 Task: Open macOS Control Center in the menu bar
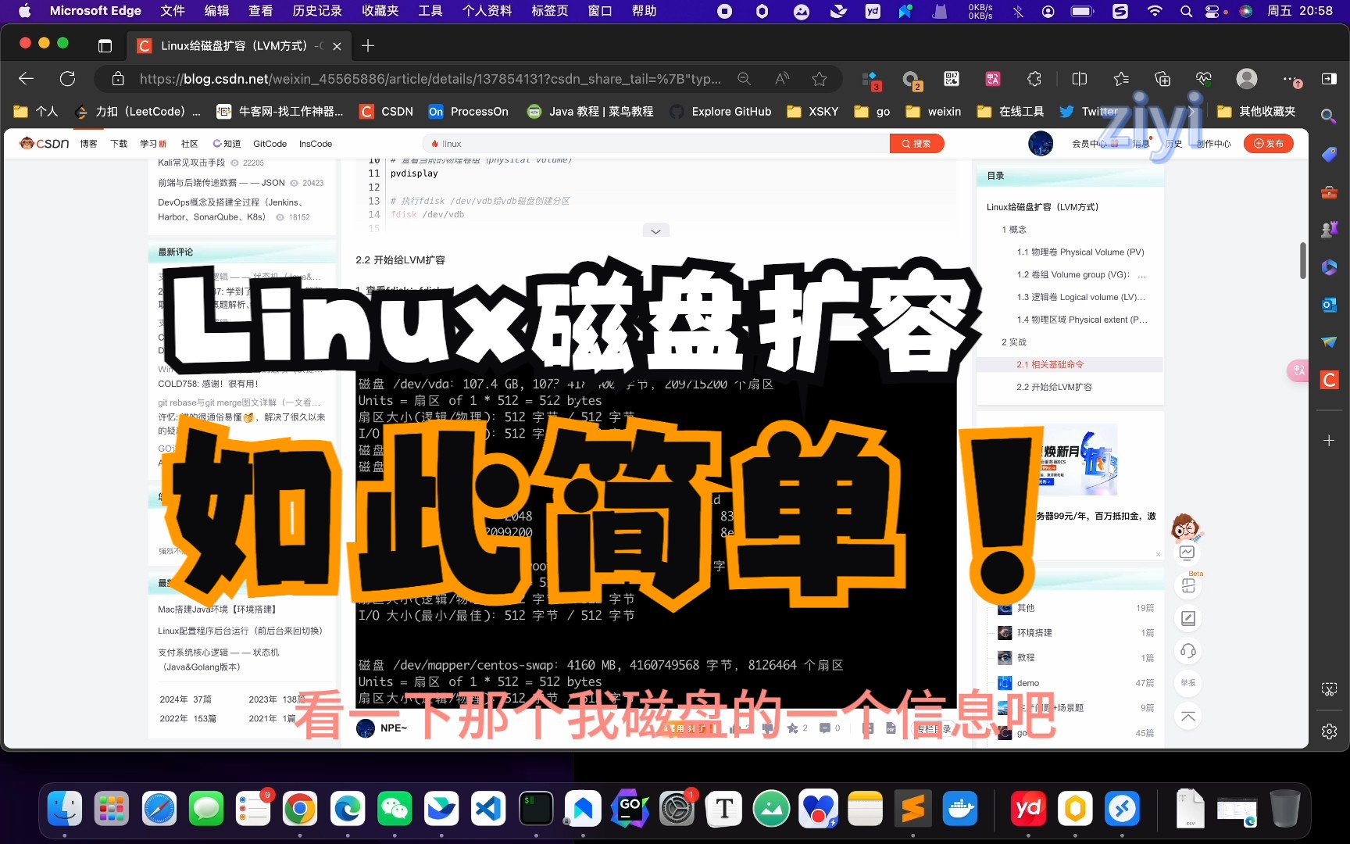pyautogui.click(x=1212, y=11)
